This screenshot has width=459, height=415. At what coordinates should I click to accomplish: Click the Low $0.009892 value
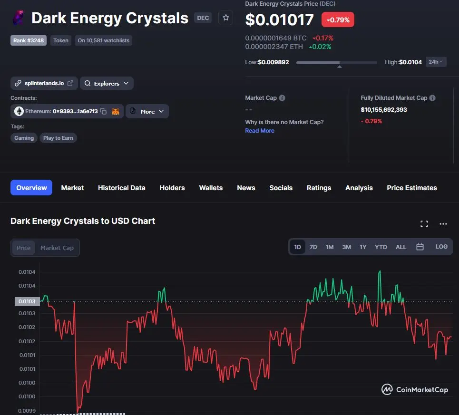[x=273, y=62]
